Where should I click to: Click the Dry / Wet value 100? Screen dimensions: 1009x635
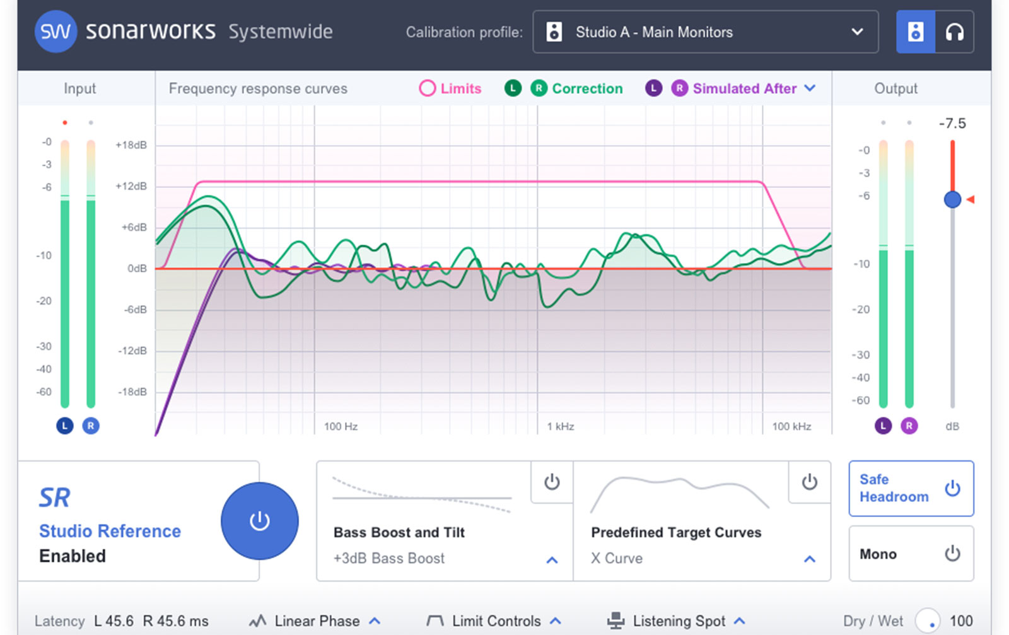click(961, 621)
